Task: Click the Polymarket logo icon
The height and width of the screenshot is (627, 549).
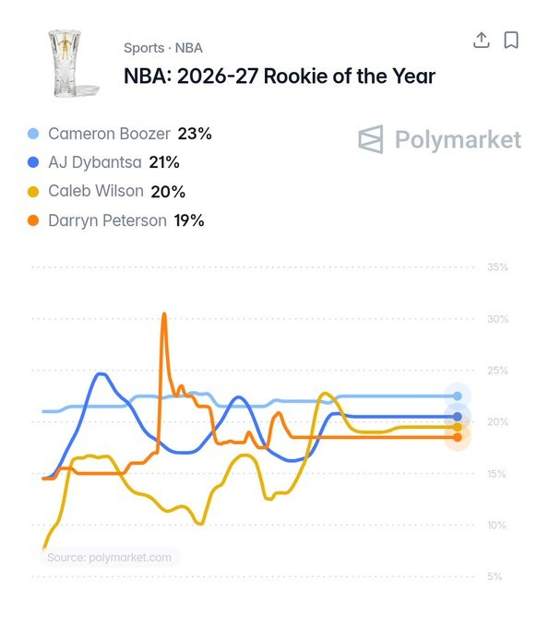Action: (371, 139)
